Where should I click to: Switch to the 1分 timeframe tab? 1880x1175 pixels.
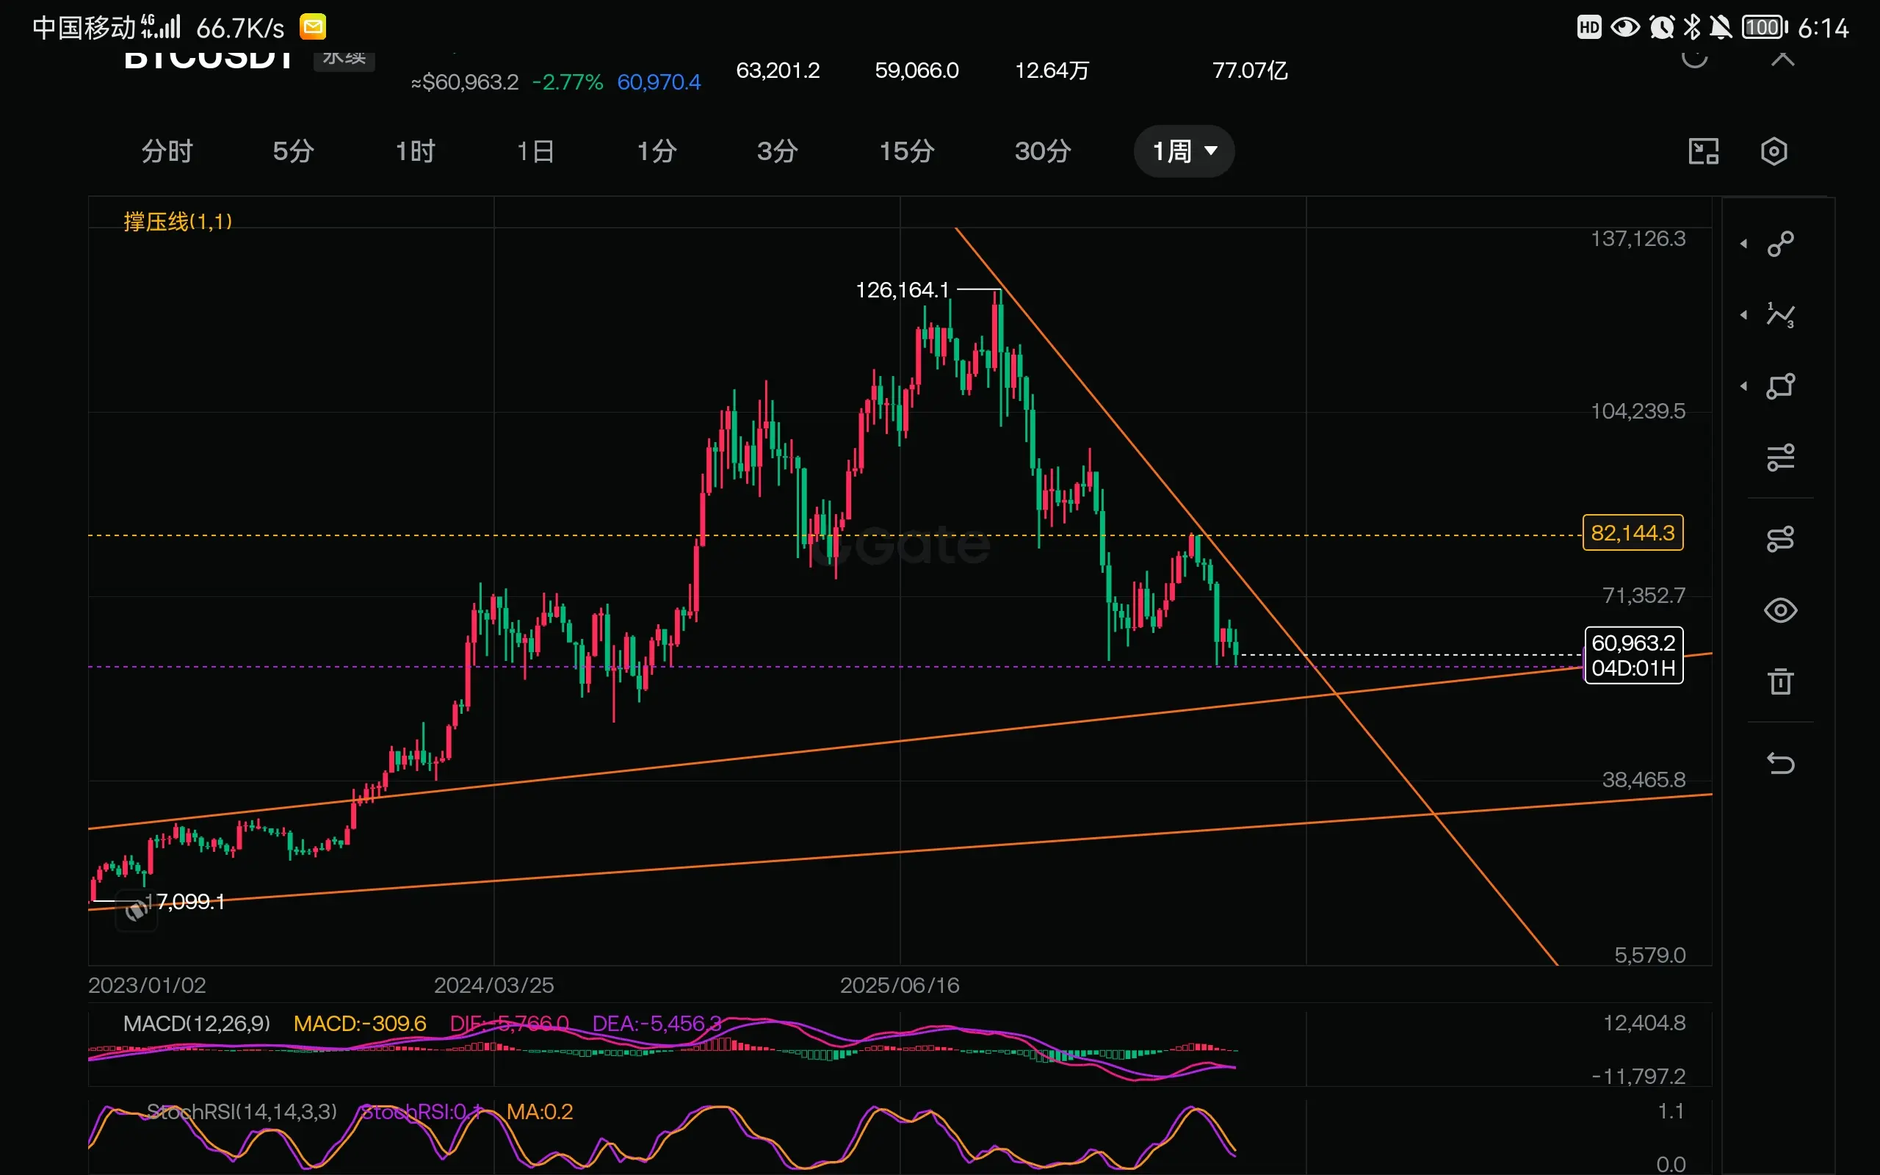tap(657, 151)
